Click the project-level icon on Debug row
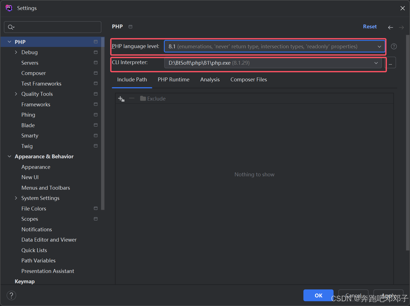 tap(96, 52)
